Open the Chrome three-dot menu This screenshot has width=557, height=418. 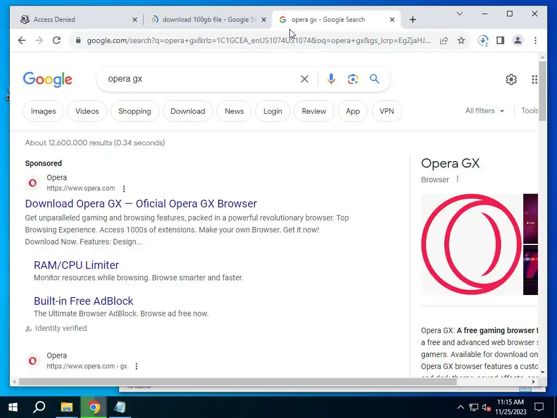535,40
